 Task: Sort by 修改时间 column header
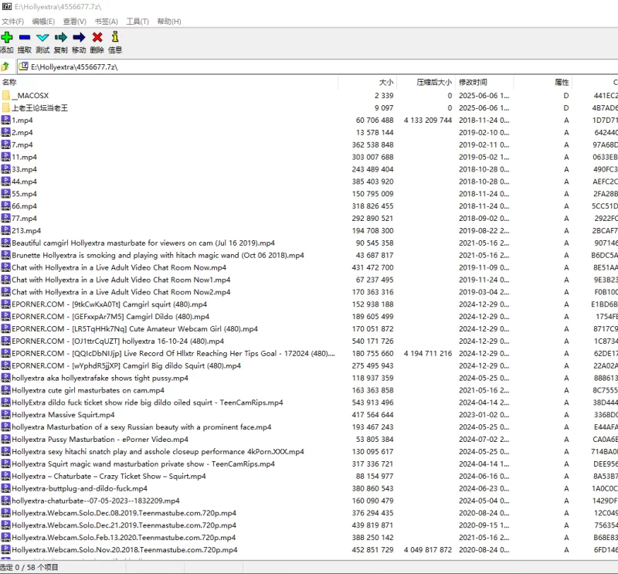(473, 82)
